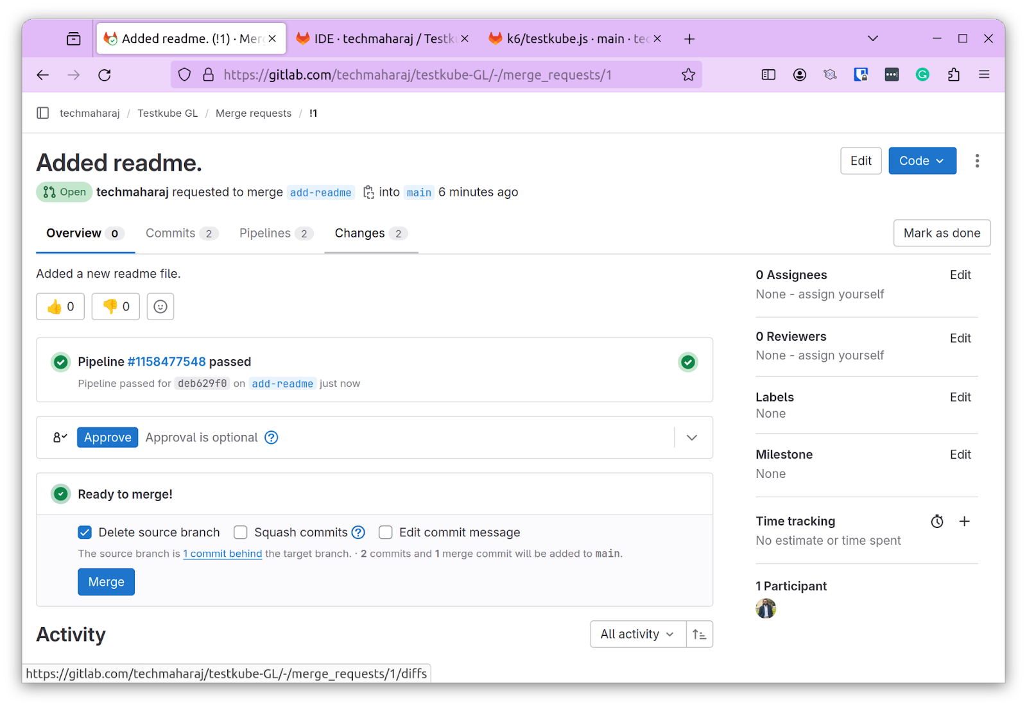This screenshot has height=707, width=1027.
Task: Close the 'Added readme' browser tab
Action: (x=272, y=39)
